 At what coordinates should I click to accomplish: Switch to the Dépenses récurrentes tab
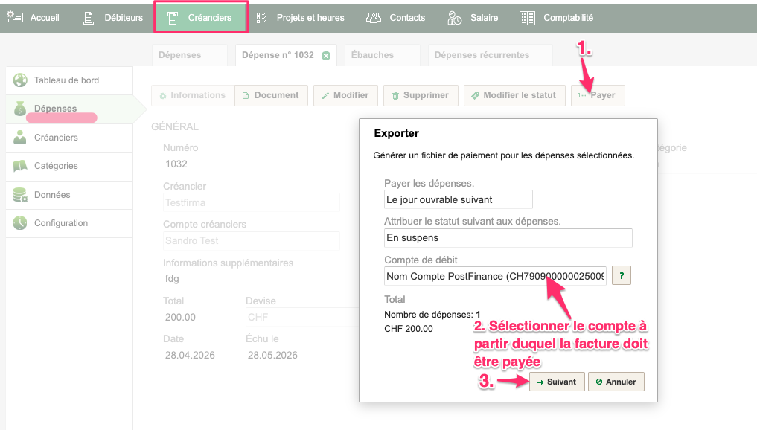coord(490,55)
